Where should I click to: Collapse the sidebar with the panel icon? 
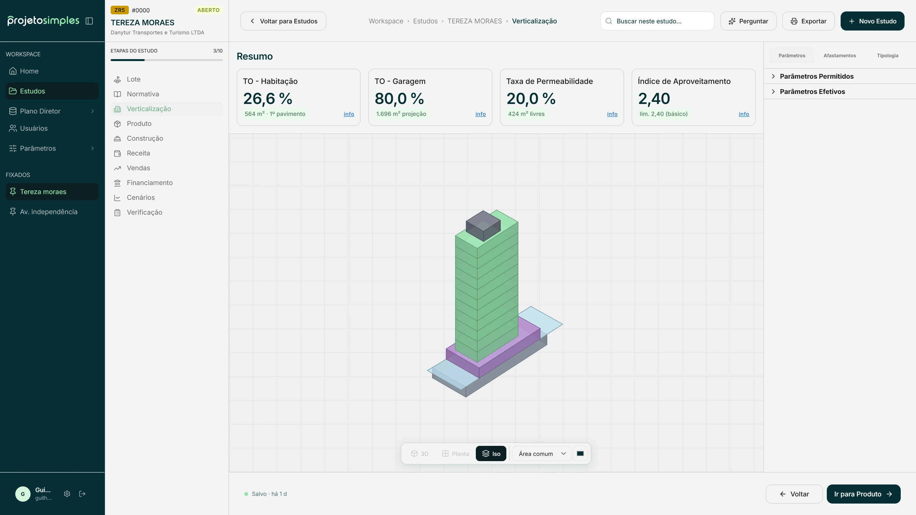point(89,21)
